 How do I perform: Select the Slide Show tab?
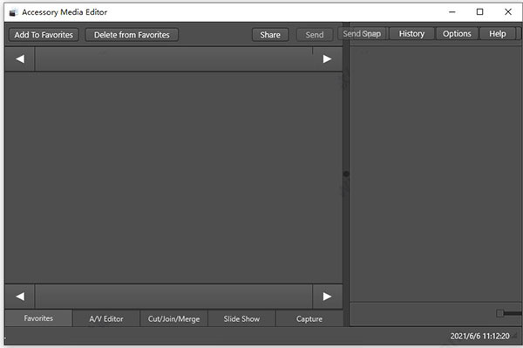click(241, 319)
